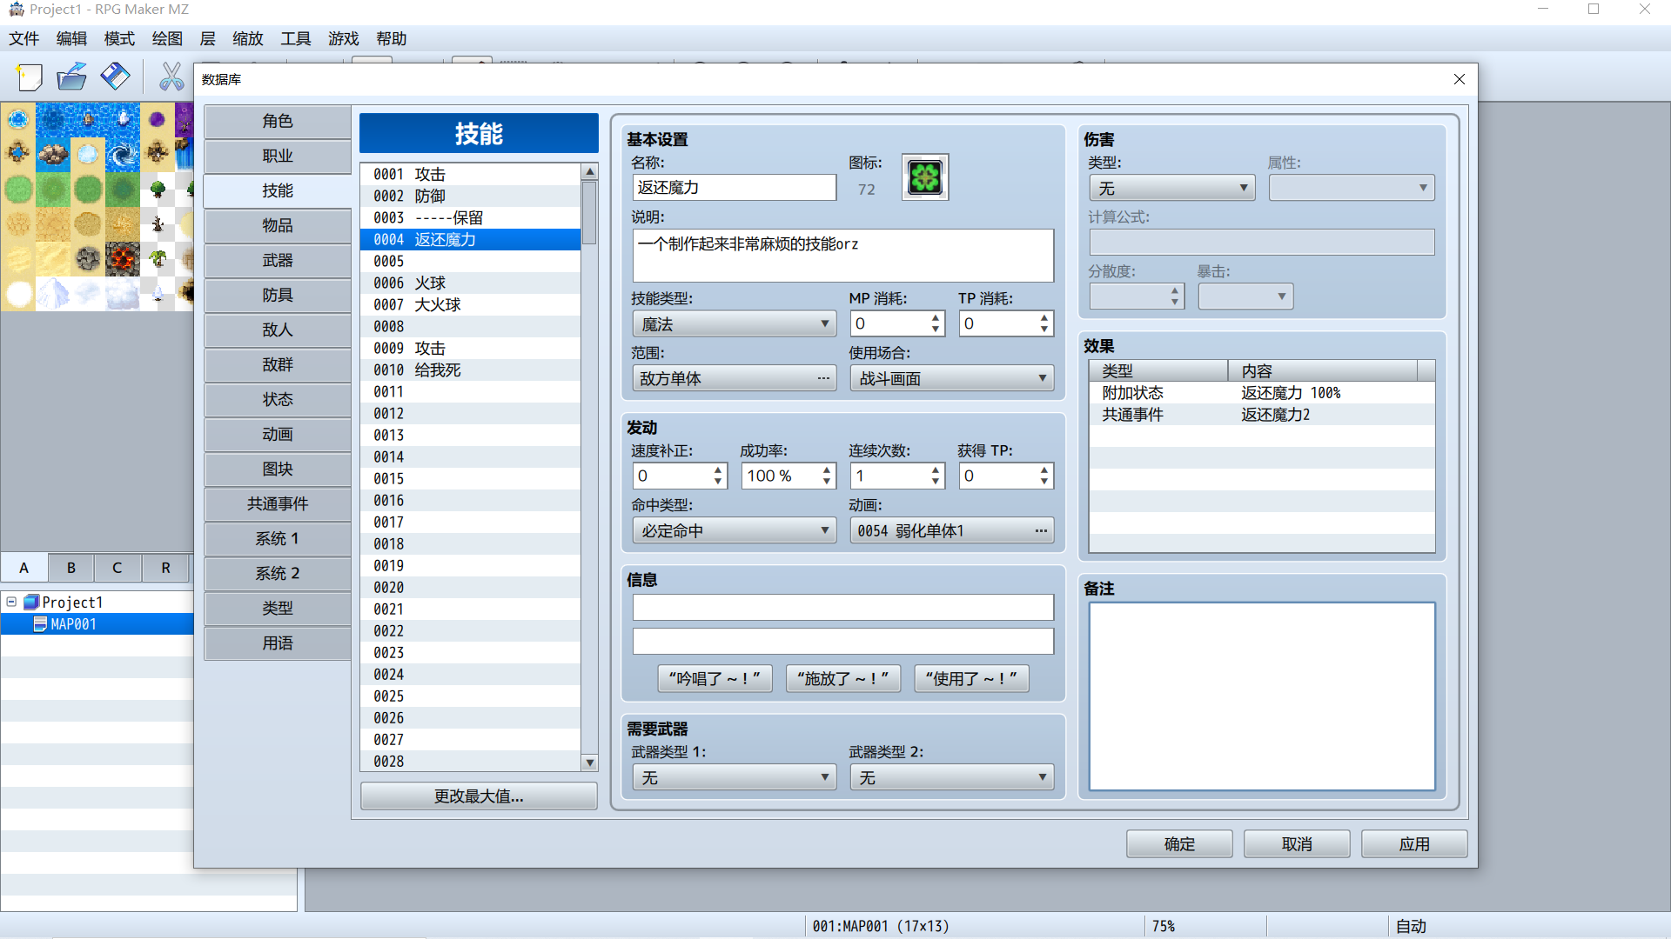
Task: Open the 范围 selector showing 敌方单体
Action: coord(735,378)
